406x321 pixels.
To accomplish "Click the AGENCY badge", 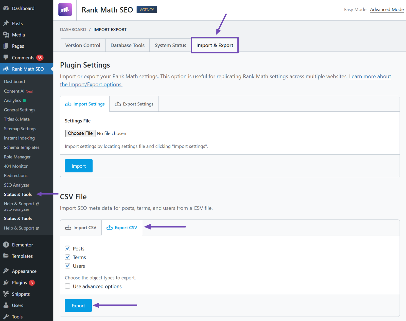I will pos(147,10).
